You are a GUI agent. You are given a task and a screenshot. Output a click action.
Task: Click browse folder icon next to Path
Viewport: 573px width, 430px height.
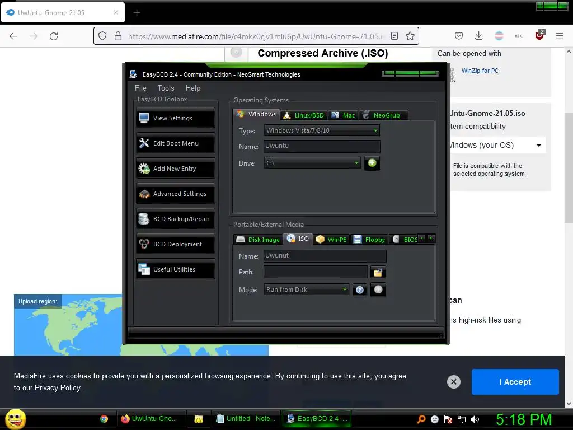tap(378, 272)
